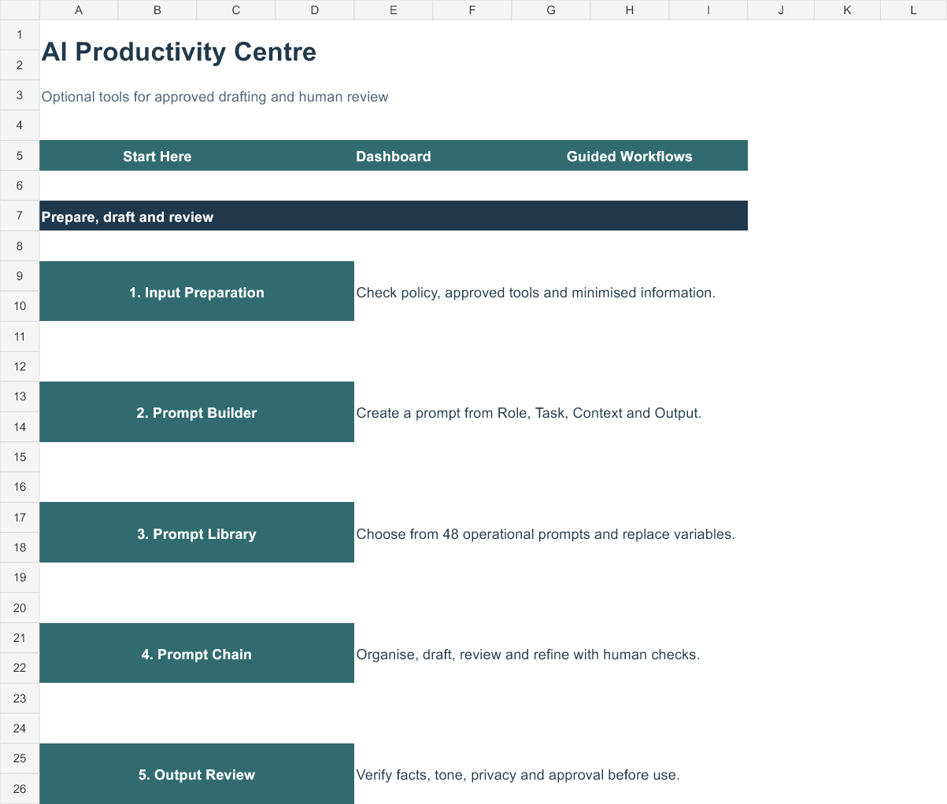The height and width of the screenshot is (804, 947).
Task: Open the 5. Output Review button
Action: point(197,774)
